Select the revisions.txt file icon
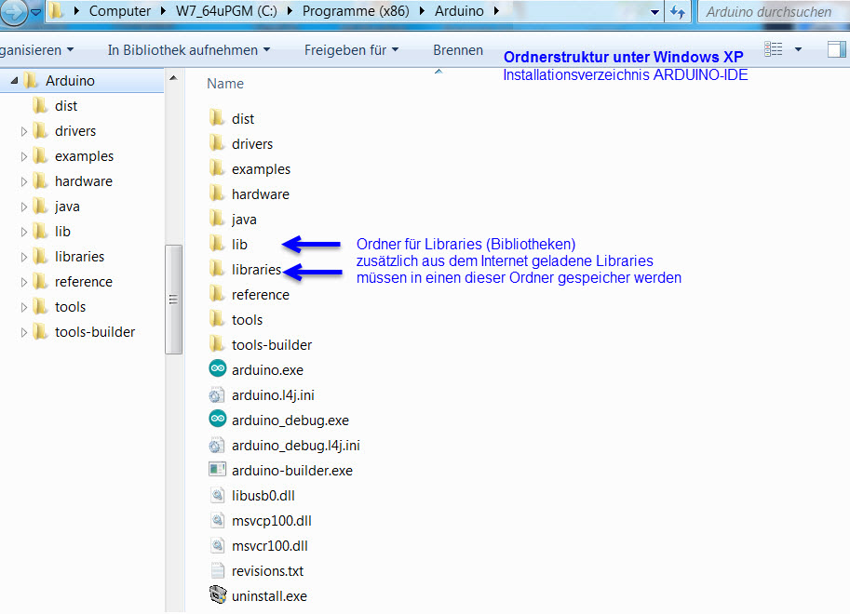This screenshot has width=850, height=614. (x=217, y=570)
